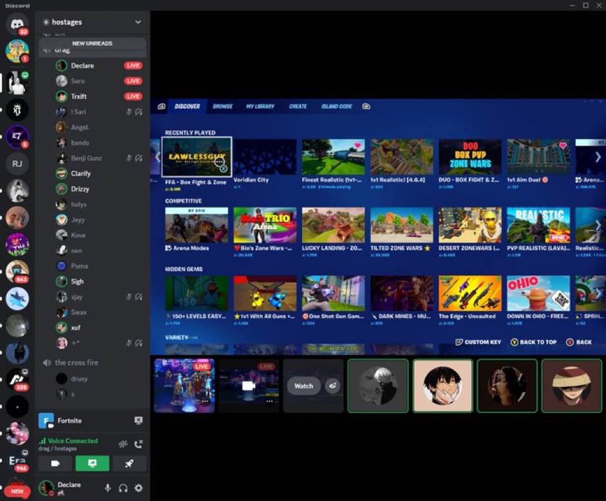Screen dimensions: 606x501
Task: Pop out stream icon beside Watch
Action: [332, 386]
